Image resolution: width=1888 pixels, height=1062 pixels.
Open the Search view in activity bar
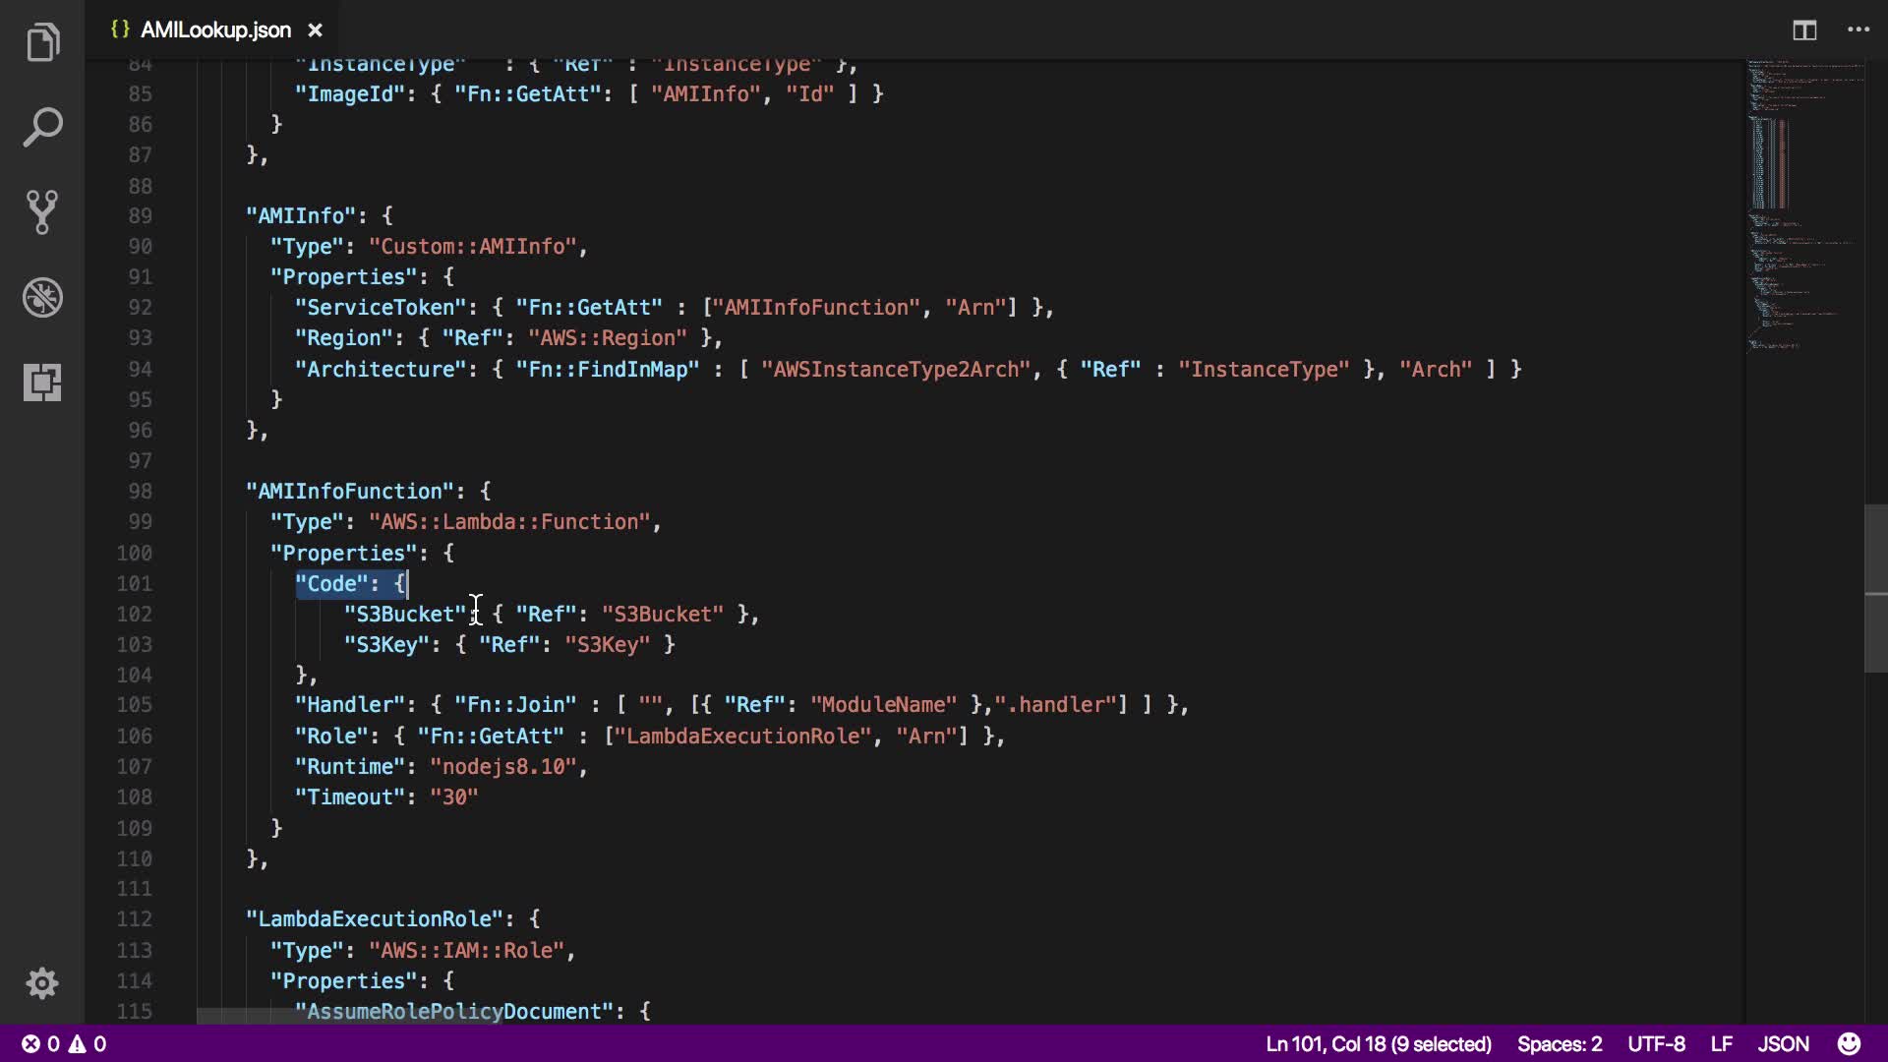42,127
